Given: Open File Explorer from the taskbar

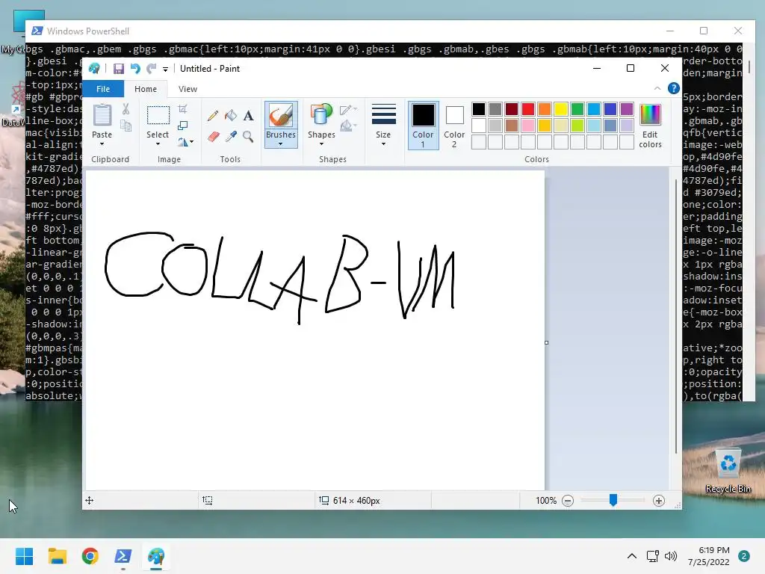Looking at the screenshot, I should (57, 556).
